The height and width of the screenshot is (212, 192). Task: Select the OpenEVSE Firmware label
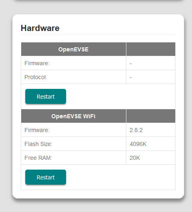click(x=37, y=63)
